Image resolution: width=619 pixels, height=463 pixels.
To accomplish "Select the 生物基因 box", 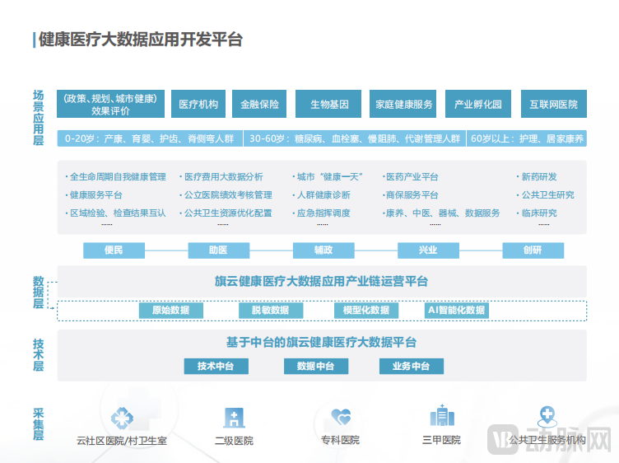I will (x=328, y=104).
